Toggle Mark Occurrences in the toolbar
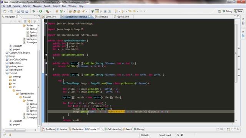 click(x=97, y=11)
